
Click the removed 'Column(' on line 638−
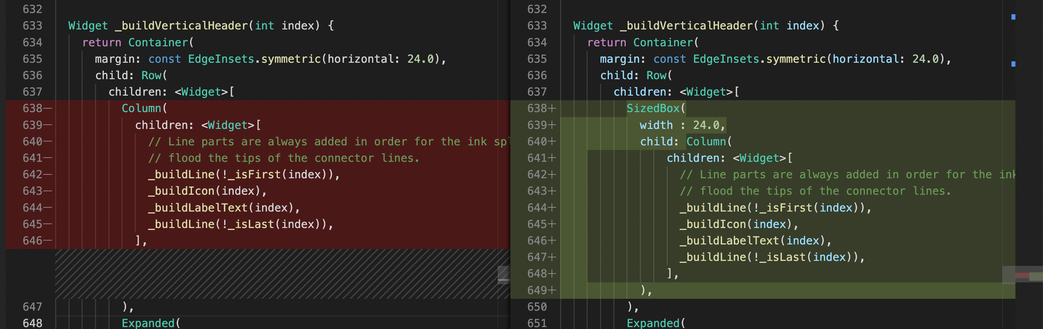(144, 108)
